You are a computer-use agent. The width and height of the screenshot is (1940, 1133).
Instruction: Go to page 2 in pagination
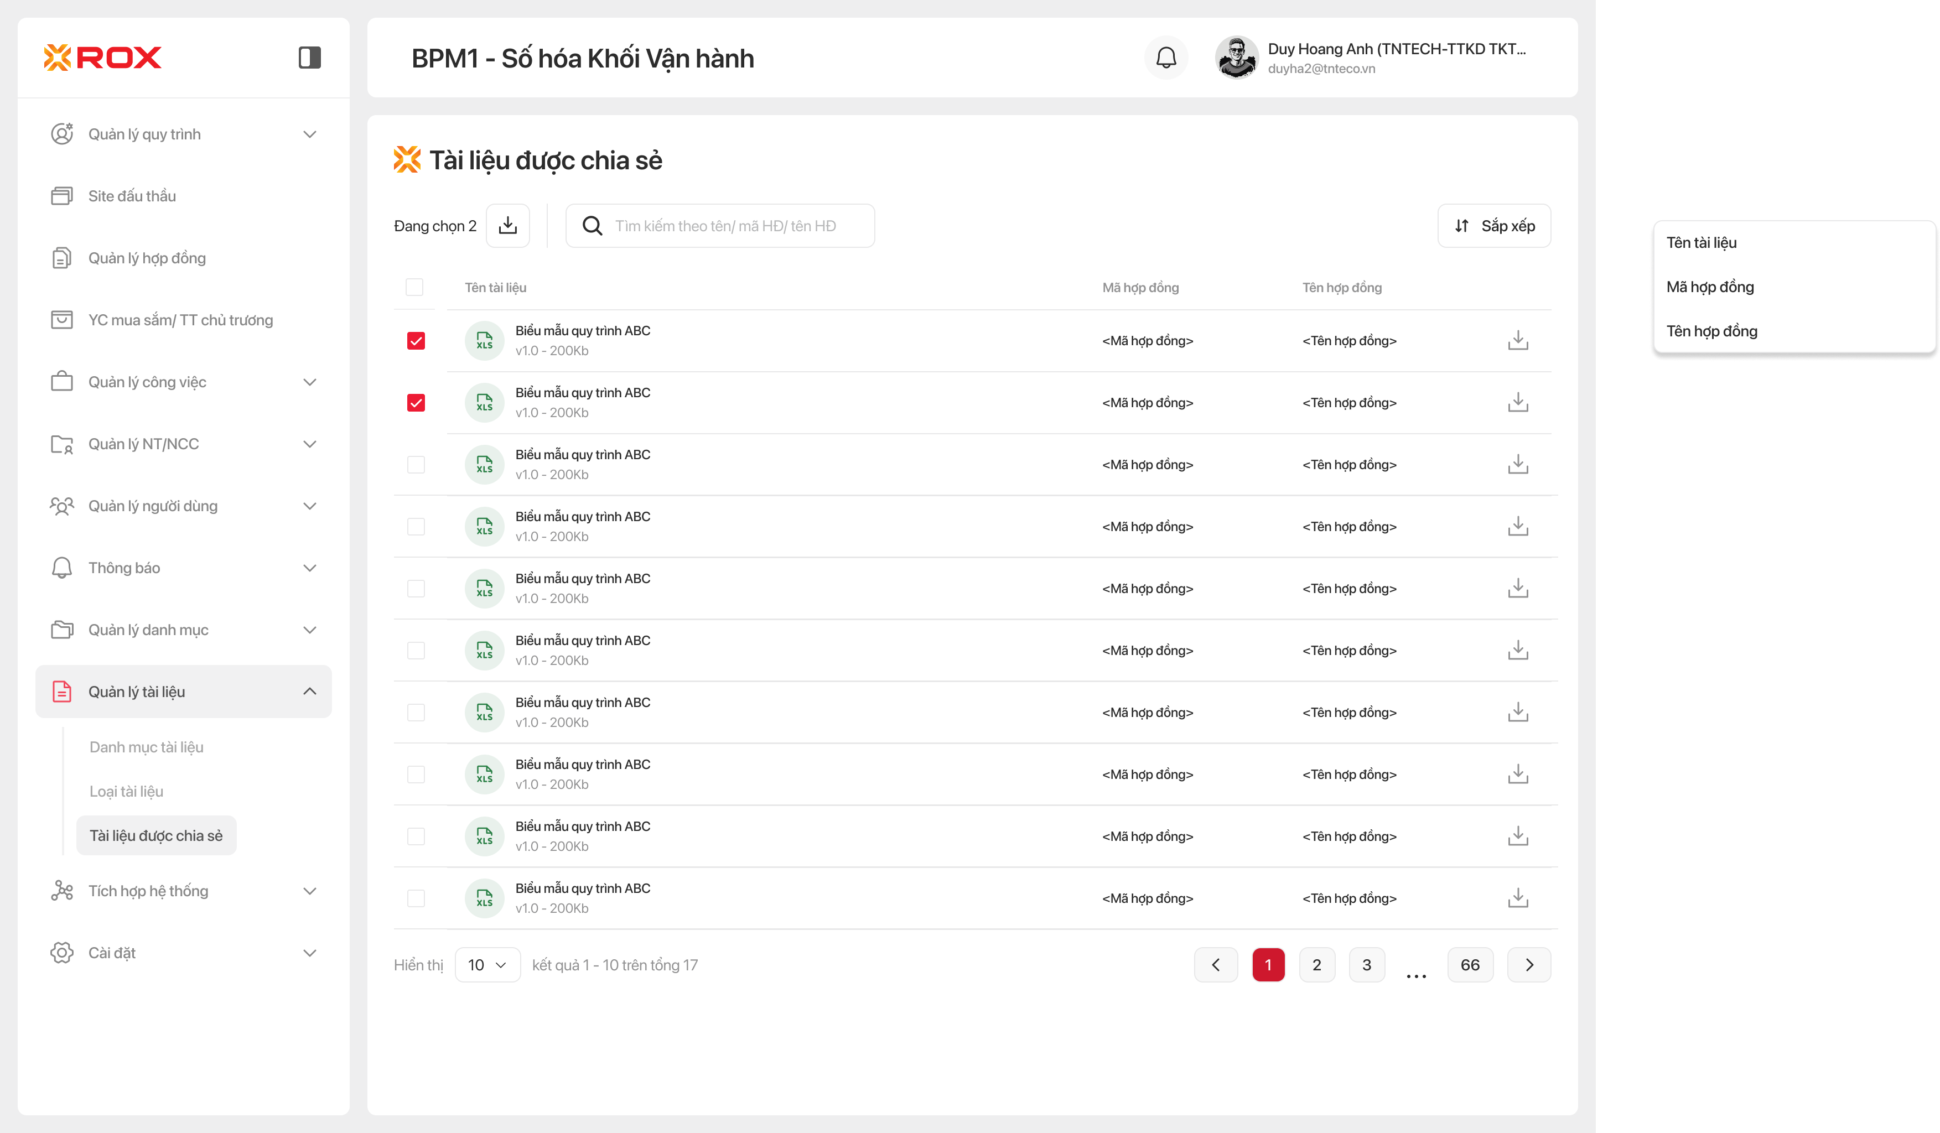pos(1316,964)
